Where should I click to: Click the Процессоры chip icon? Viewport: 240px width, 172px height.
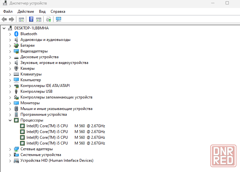pyautogui.click(x=16, y=120)
